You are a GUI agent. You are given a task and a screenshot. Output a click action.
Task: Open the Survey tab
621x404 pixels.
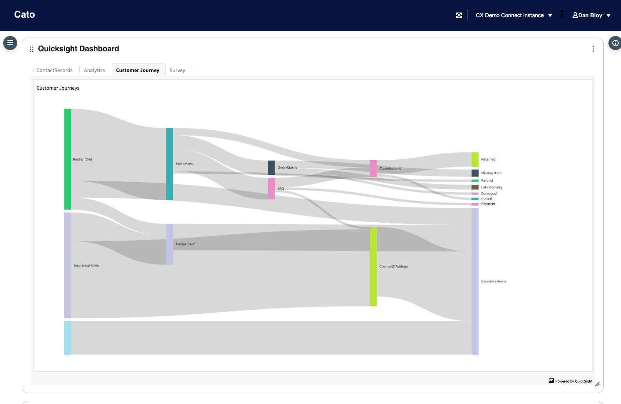click(177, 70)
